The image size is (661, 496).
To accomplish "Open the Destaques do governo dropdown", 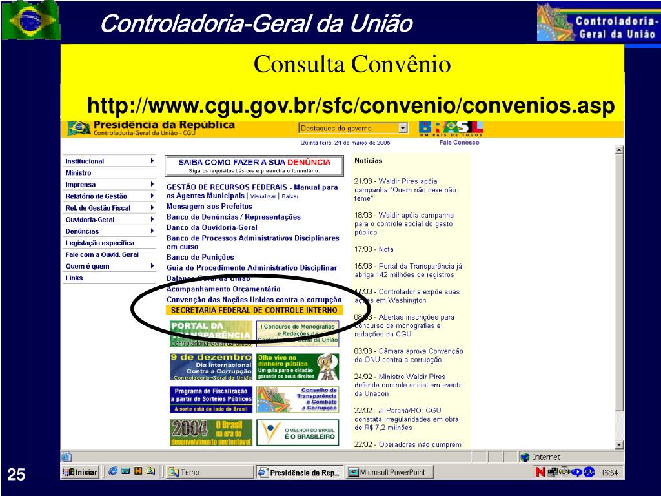I will pyautogui.click(x=403, y=128).
